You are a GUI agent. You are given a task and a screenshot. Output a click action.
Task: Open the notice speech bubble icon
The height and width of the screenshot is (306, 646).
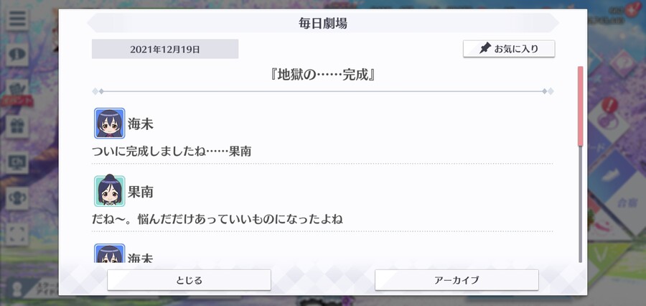click(x=17, y=55)
